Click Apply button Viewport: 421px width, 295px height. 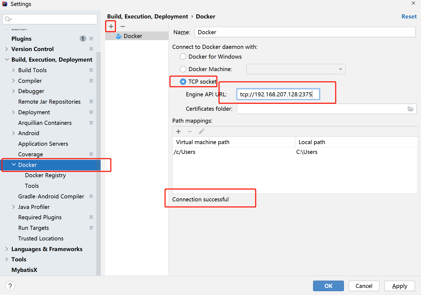pyautogui.click(x=400, y=286)
